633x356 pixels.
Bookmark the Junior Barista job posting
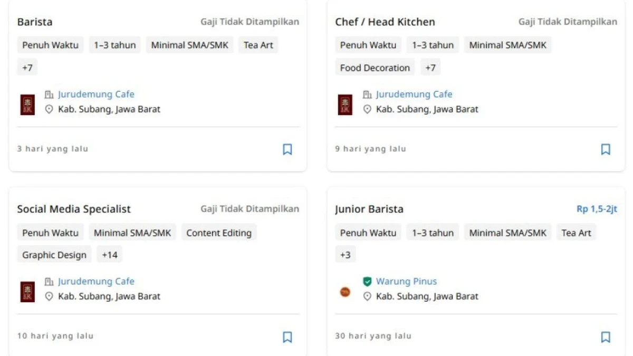(x=606, y=337)
